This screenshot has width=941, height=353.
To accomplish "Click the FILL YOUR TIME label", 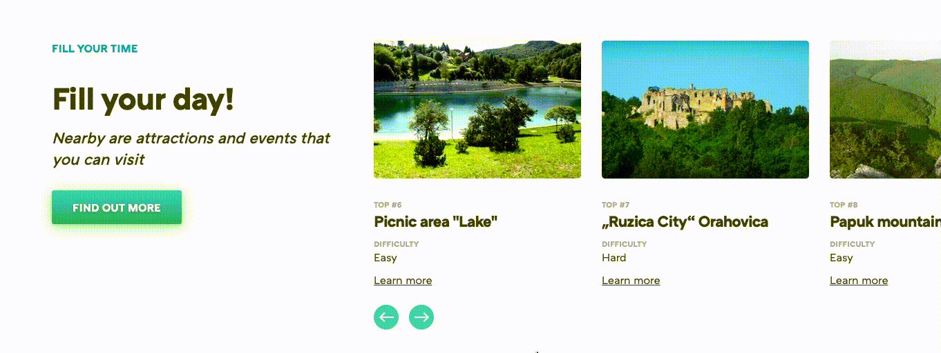I will click(x=95, y=49).
